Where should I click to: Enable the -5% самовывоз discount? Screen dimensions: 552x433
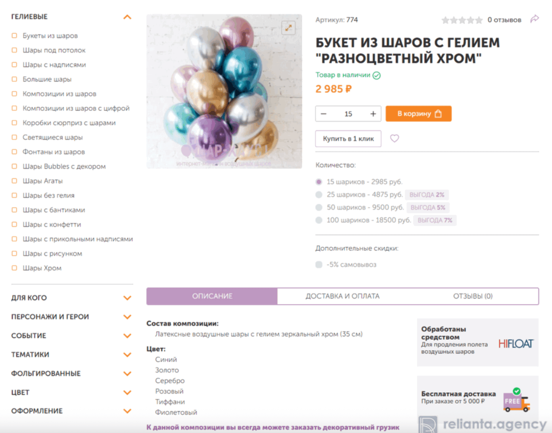(319, 264)
